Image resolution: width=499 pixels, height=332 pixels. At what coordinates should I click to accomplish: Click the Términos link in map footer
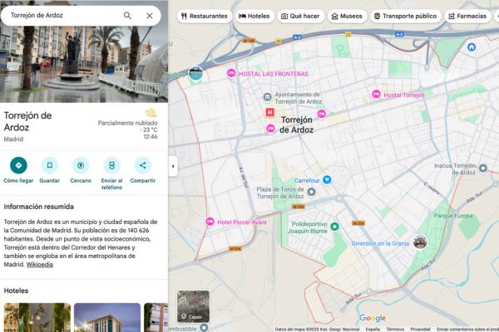click(395, 330)
